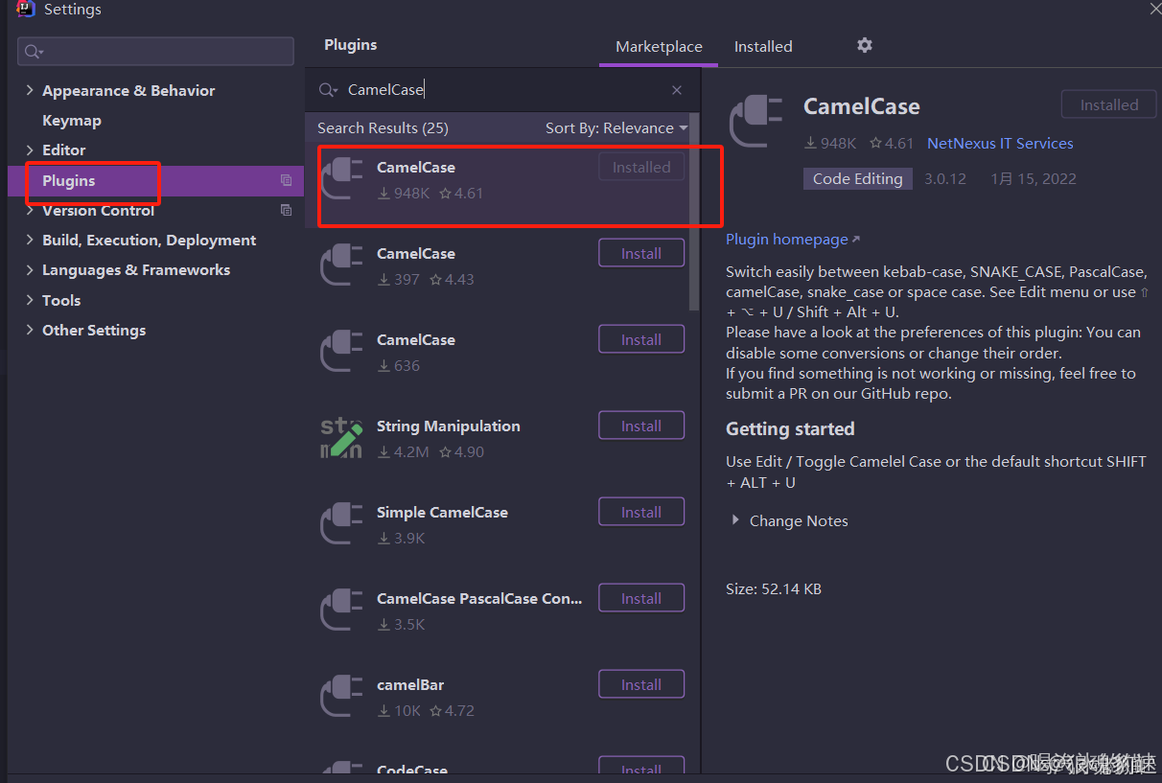Click plug icon of CamelCase with 397 downloads
This screenshot has height=783, width=1162.
click(341, 265)
